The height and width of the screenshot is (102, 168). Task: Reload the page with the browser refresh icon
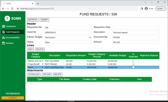coord(12,9)
